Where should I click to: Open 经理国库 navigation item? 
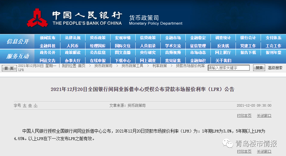coord(98,46)
